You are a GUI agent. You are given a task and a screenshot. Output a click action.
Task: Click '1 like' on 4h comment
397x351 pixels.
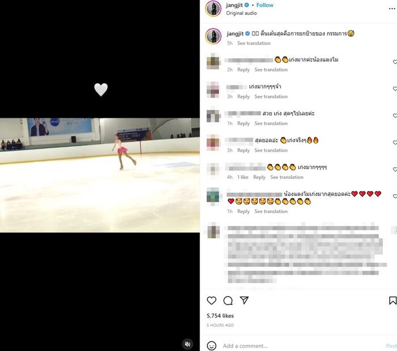[x=243, y=177]
